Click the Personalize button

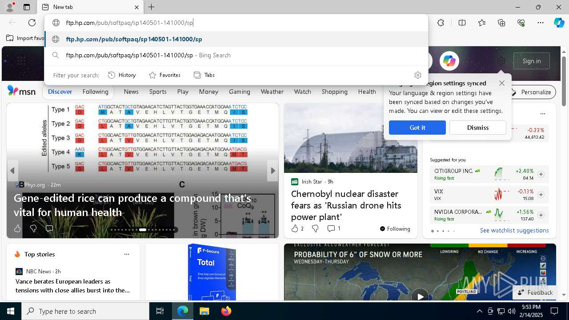click(x=532, y=92)
